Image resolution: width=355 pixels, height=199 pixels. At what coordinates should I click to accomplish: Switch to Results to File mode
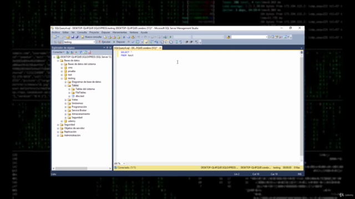pyautogui.click(x=171, y=42)
